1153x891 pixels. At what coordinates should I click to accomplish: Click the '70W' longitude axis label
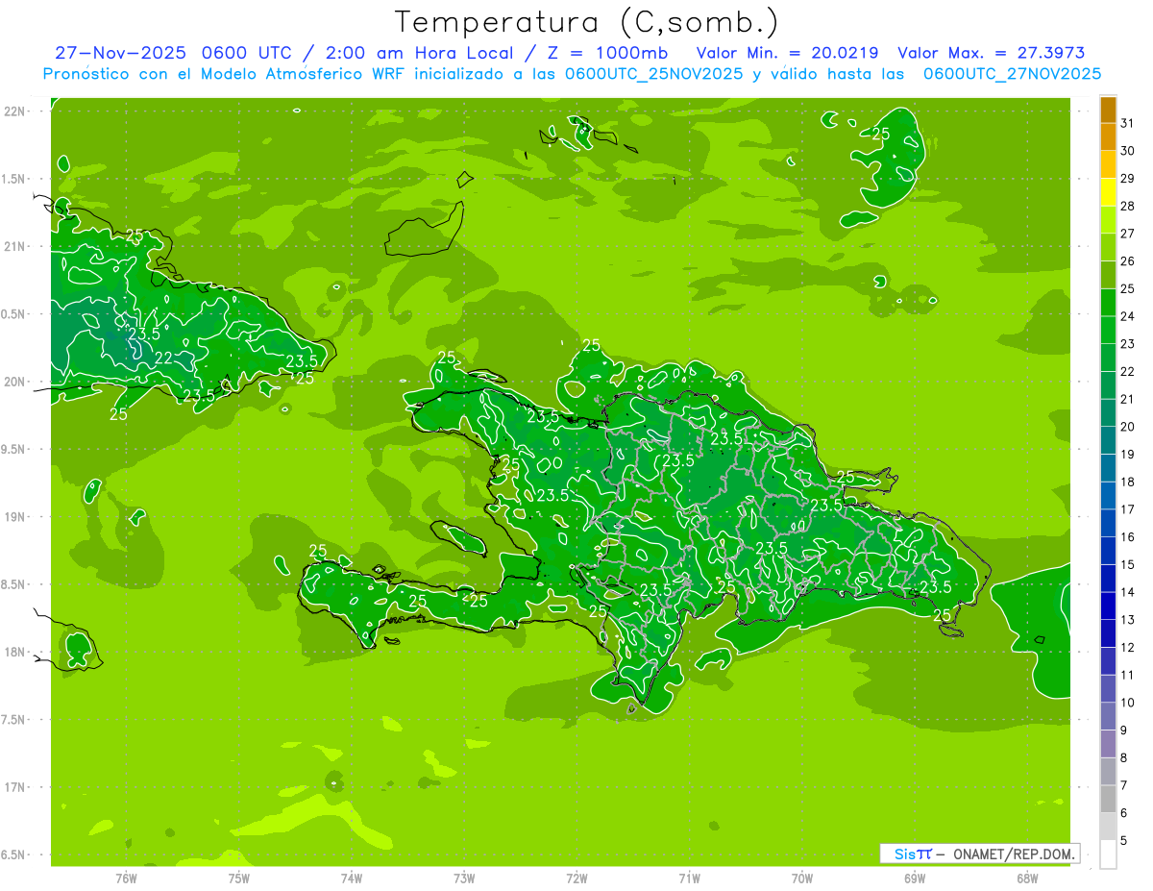click(x=802, y=879)
